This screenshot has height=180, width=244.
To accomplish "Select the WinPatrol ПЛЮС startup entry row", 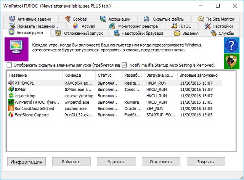I will [34, 102].
